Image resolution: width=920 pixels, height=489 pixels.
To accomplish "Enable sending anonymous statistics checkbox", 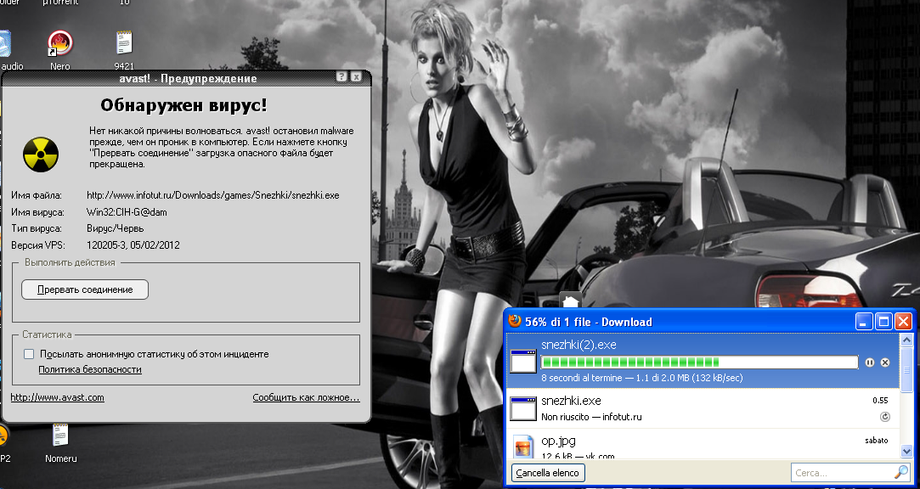I will (x=29, y=354).
